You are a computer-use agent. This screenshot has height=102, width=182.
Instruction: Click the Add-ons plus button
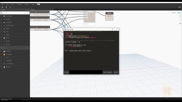(28, 48)
